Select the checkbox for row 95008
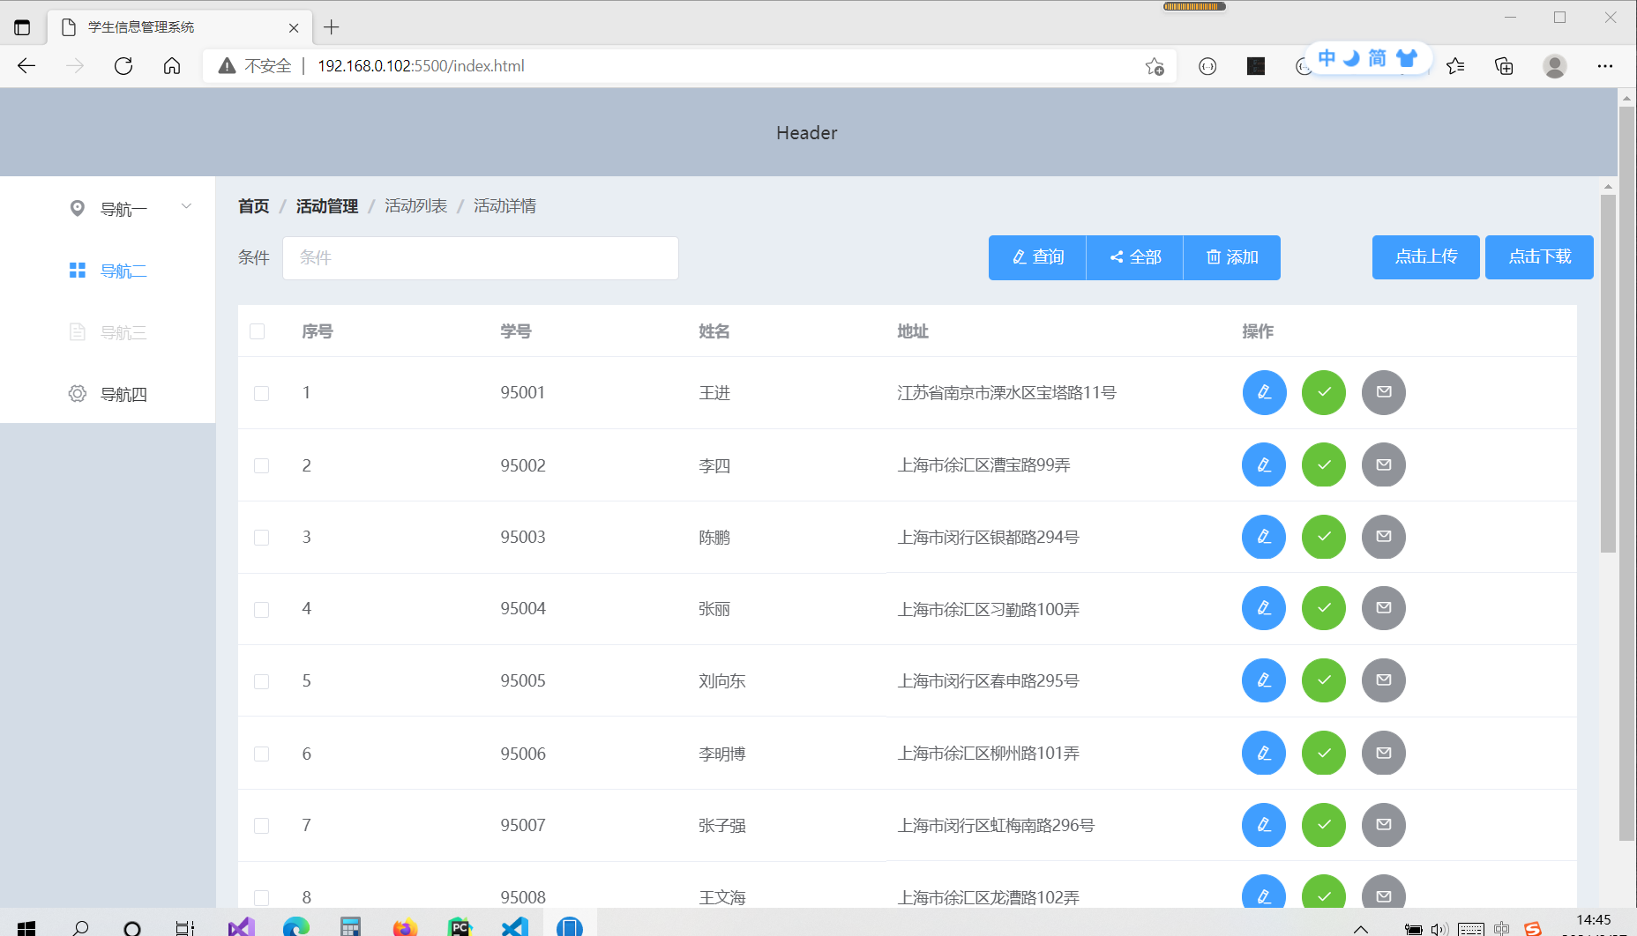The image size is (1637, 936). click(262, 897)
